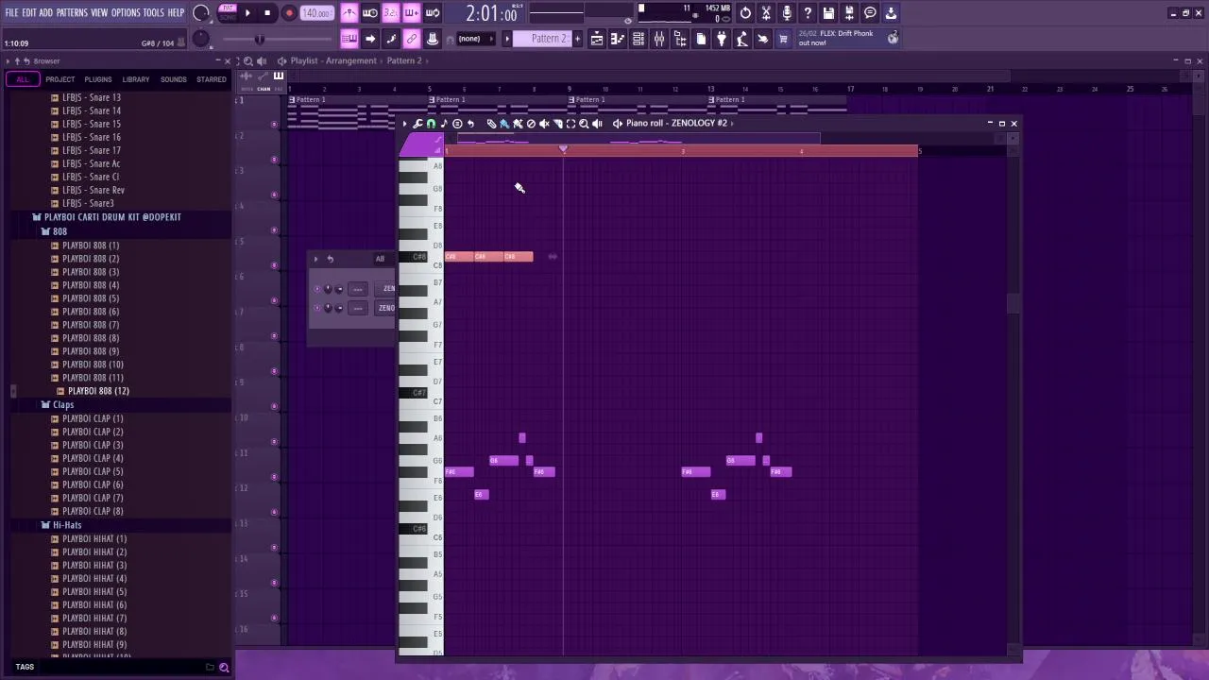1209x680 pixels.
Task: Open the EDIT menu
Action: (x=29, y=13)
